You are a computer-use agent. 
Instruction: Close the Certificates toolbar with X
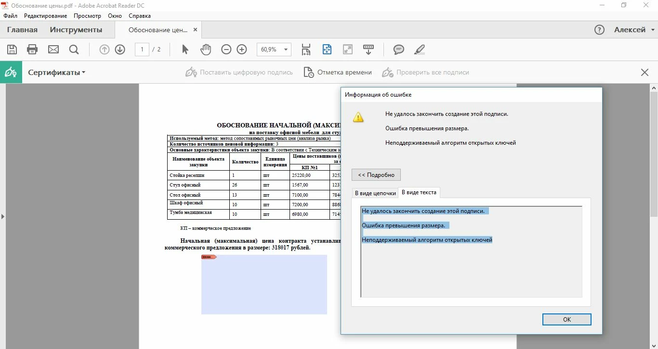[645, 73]
